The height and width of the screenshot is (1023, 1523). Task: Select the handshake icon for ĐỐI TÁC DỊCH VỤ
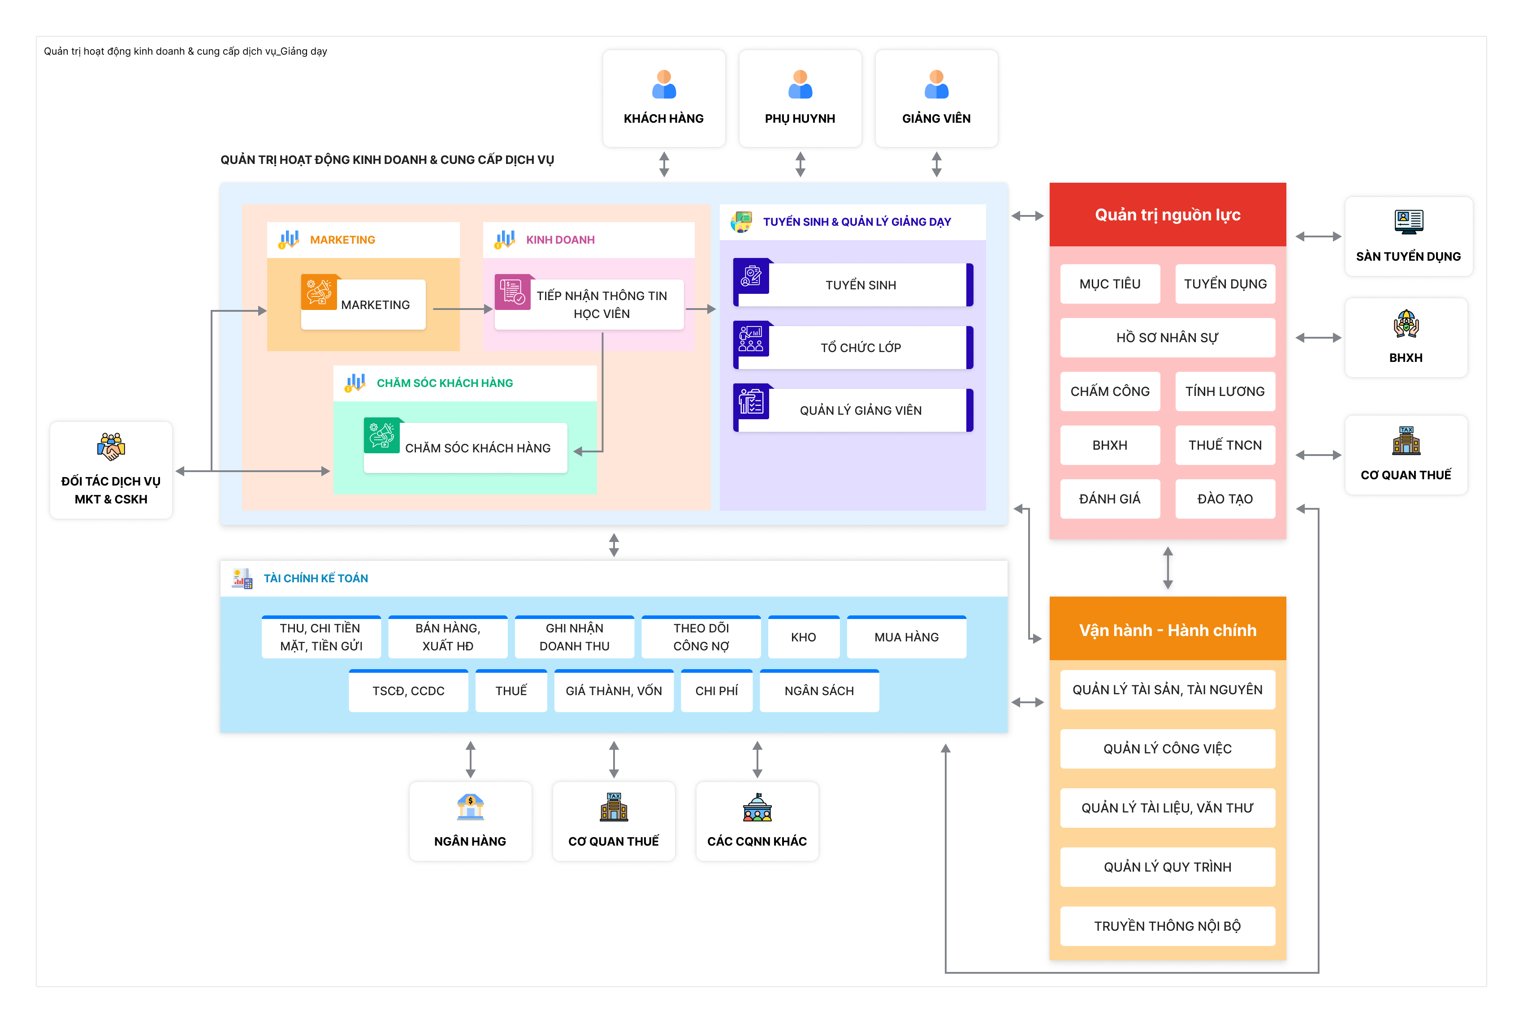[111, 446]
